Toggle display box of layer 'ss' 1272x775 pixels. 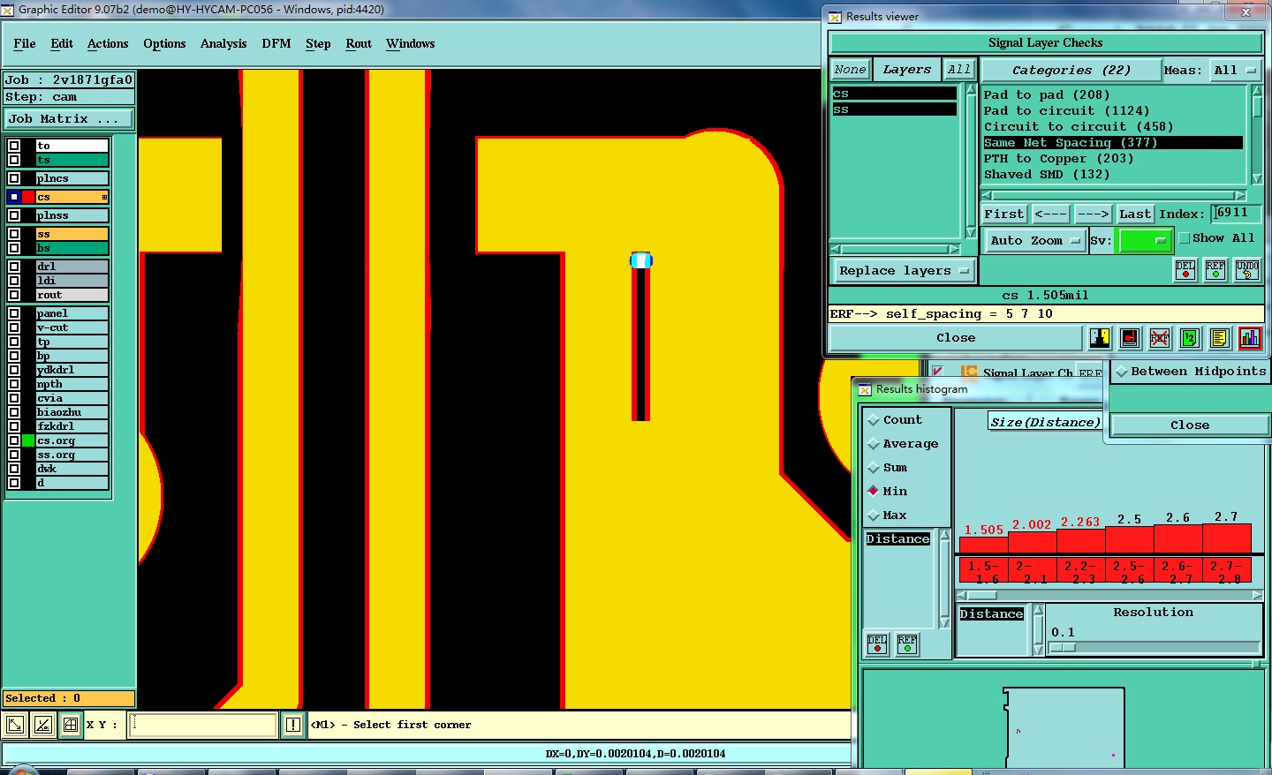pos(14,234)
